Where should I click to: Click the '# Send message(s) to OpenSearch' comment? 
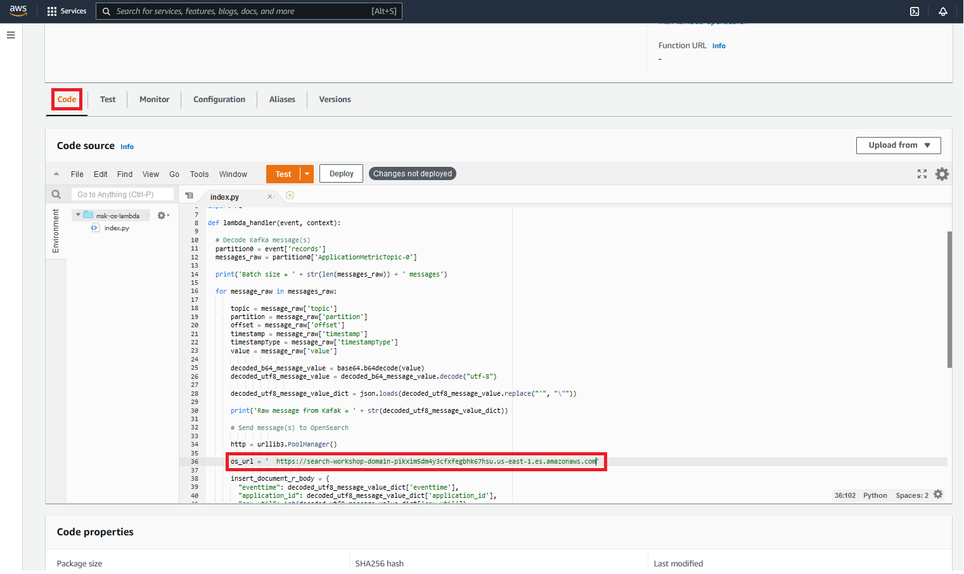(x=289, y=428)
